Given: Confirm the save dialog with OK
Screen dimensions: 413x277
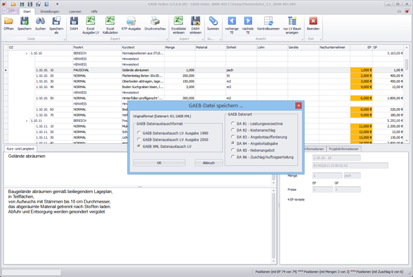Looking at the screenshot, I should tap(159, 163).
